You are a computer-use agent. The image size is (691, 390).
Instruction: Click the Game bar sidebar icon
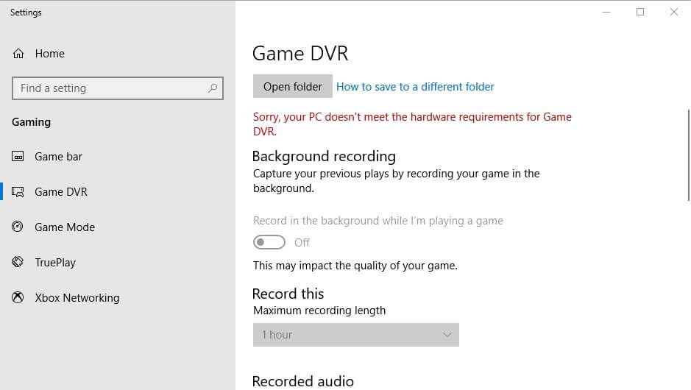coord(18,157)
